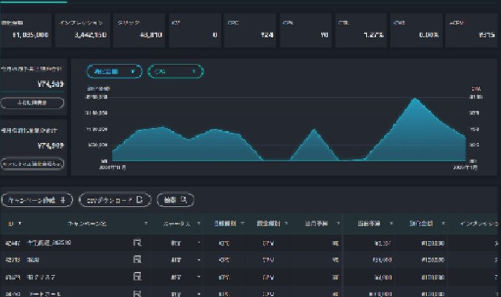Click the filter icon on the ステータス column header

[x=198, y=223]
